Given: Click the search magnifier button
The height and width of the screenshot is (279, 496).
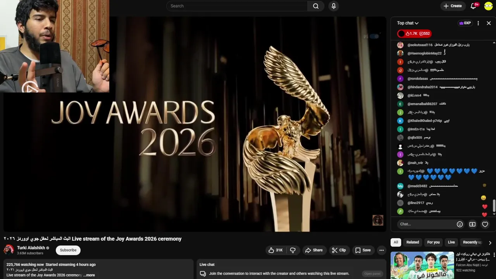Looking at the screenshot, I should pyautogui.click(x=316, y=6).
